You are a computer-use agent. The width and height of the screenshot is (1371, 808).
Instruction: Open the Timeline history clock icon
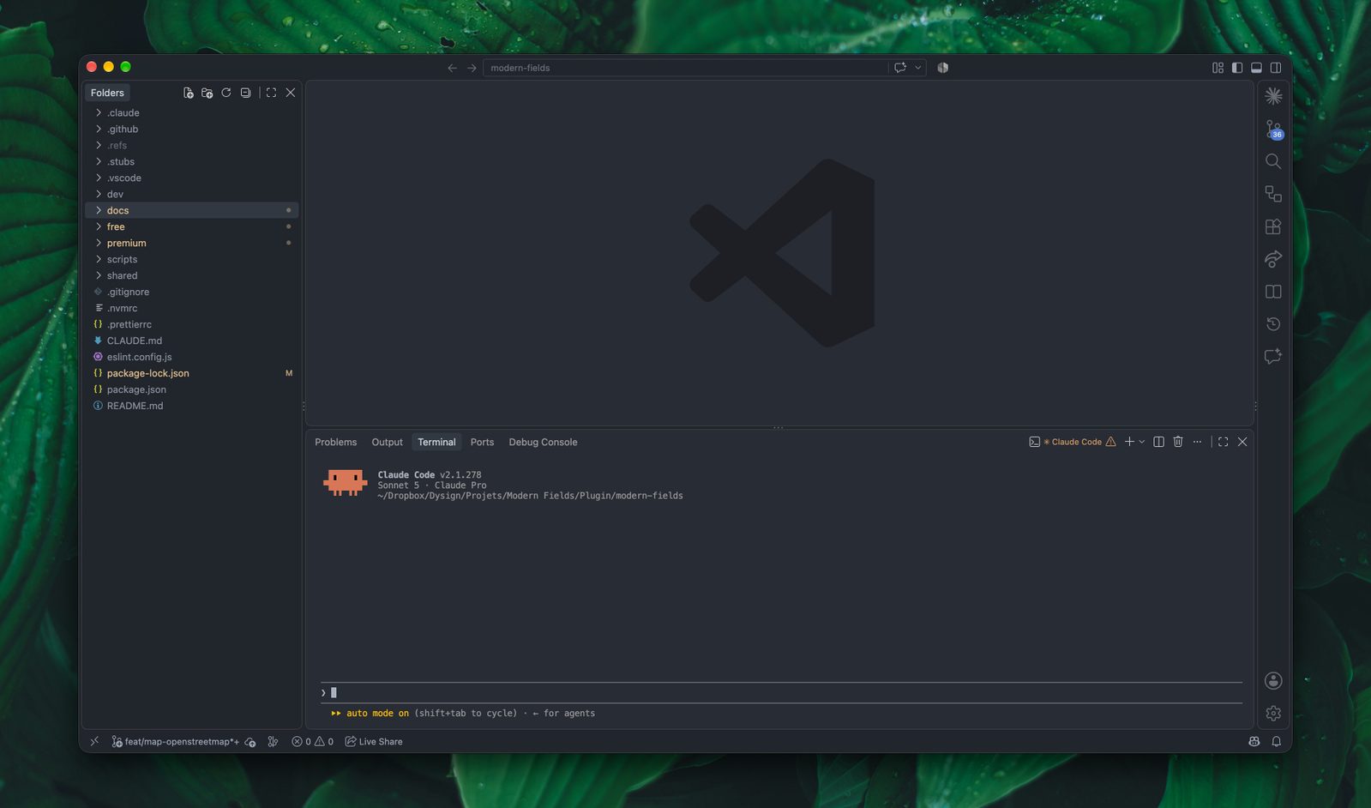1273,324
